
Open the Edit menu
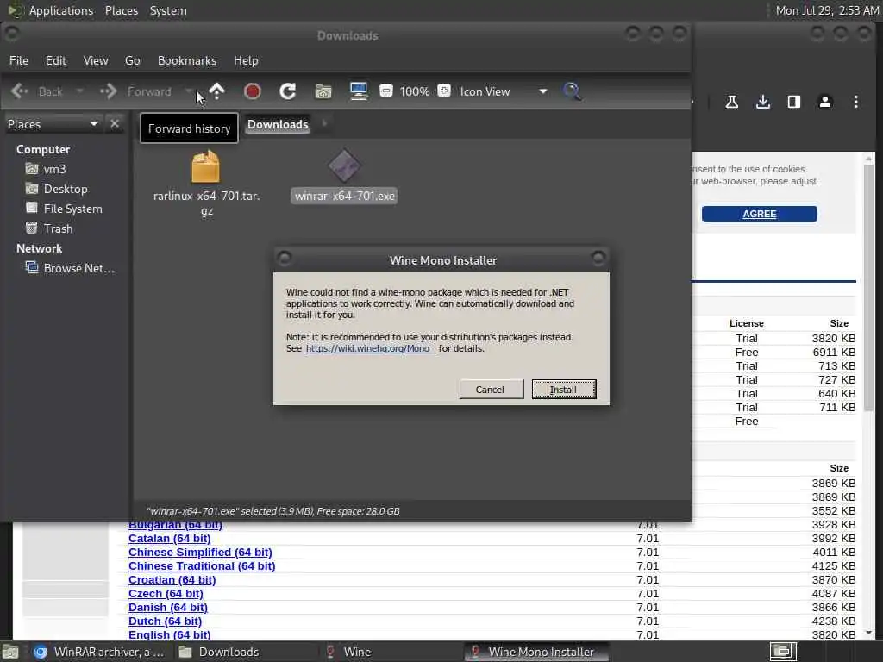click(x=56, y=60)
